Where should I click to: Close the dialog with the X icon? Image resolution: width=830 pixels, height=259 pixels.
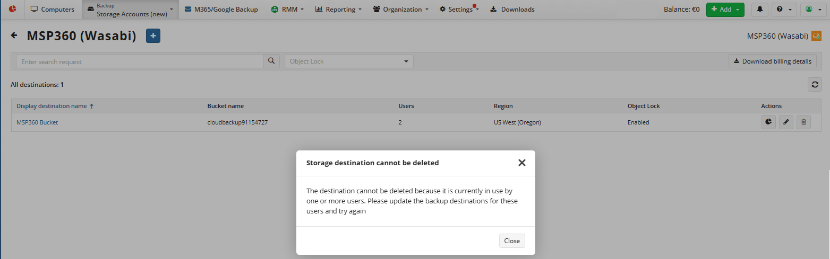point(521,163)
